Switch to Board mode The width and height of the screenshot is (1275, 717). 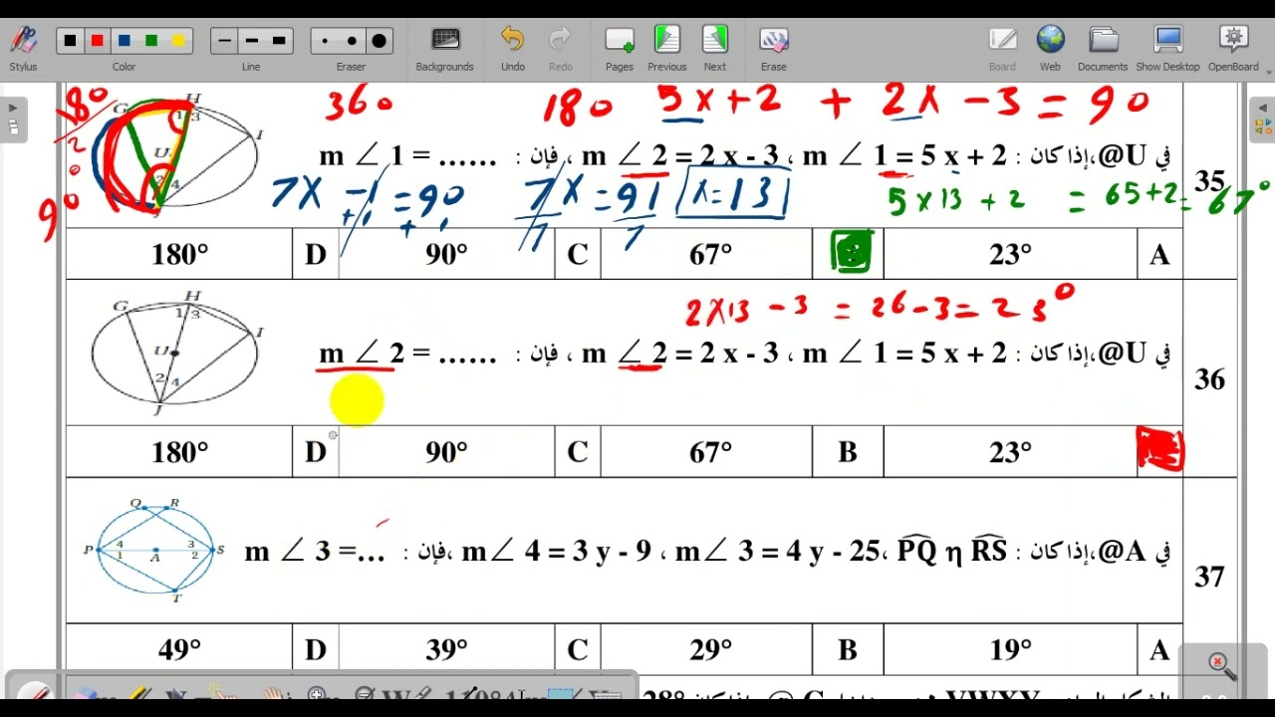coord(1002,47)
